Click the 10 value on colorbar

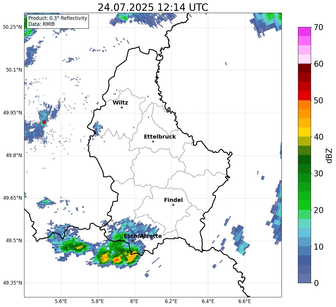[x=318, y=247]
